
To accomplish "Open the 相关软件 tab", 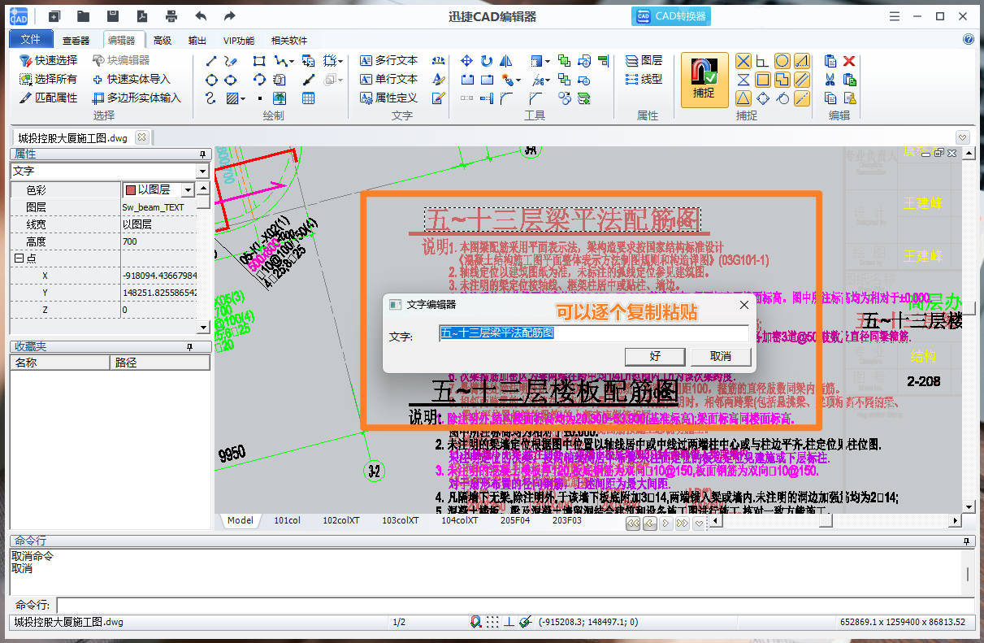I will coord(289,41).
